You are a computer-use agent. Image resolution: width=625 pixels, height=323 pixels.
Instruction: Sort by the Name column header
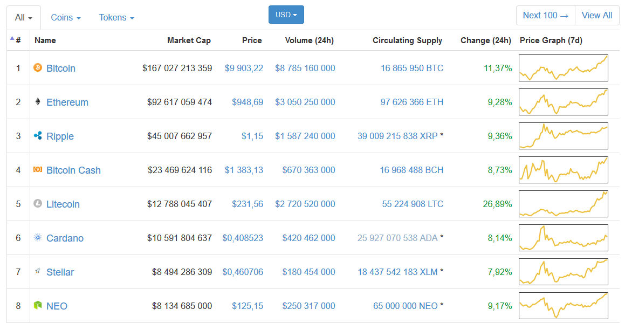point(45,40)
